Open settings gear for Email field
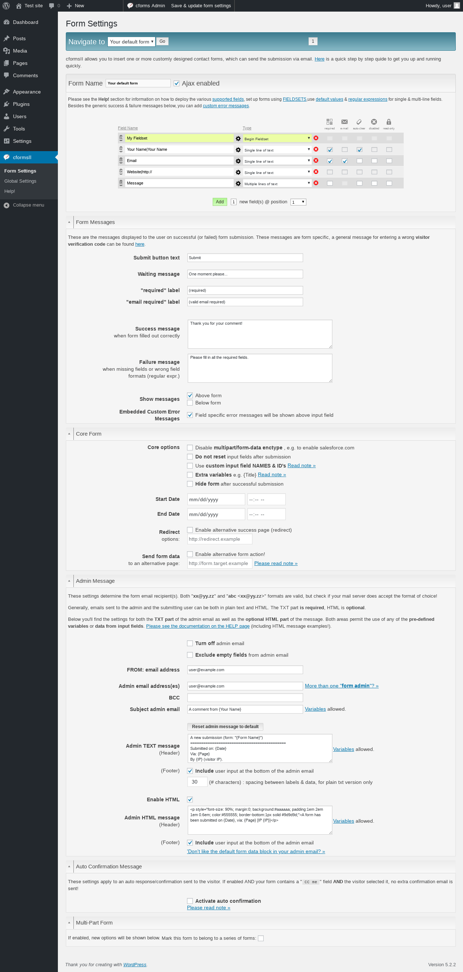Screen dimensions: 463x972 click(238, 161)
